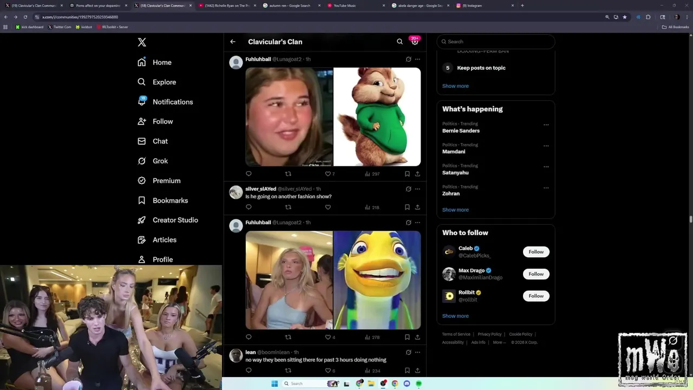Reply to the fish image post

pyautogui.click(x=249, y=337)
